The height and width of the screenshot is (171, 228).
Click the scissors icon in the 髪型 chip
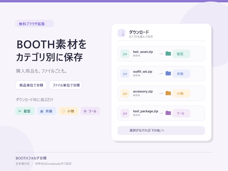20,111
